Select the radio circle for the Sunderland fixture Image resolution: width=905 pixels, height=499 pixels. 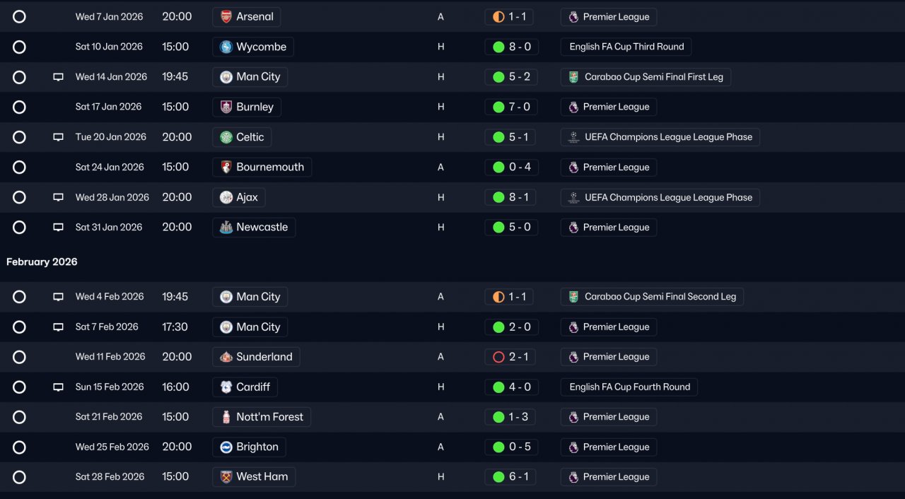[19, 357]
